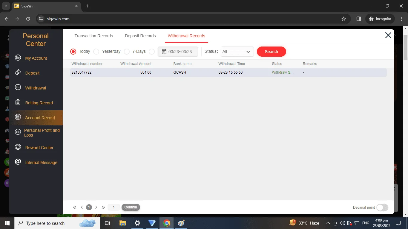
Task: Click withdrawal number 3210047782
Action: [82, 72]
